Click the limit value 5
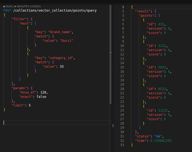 [30, 105]
